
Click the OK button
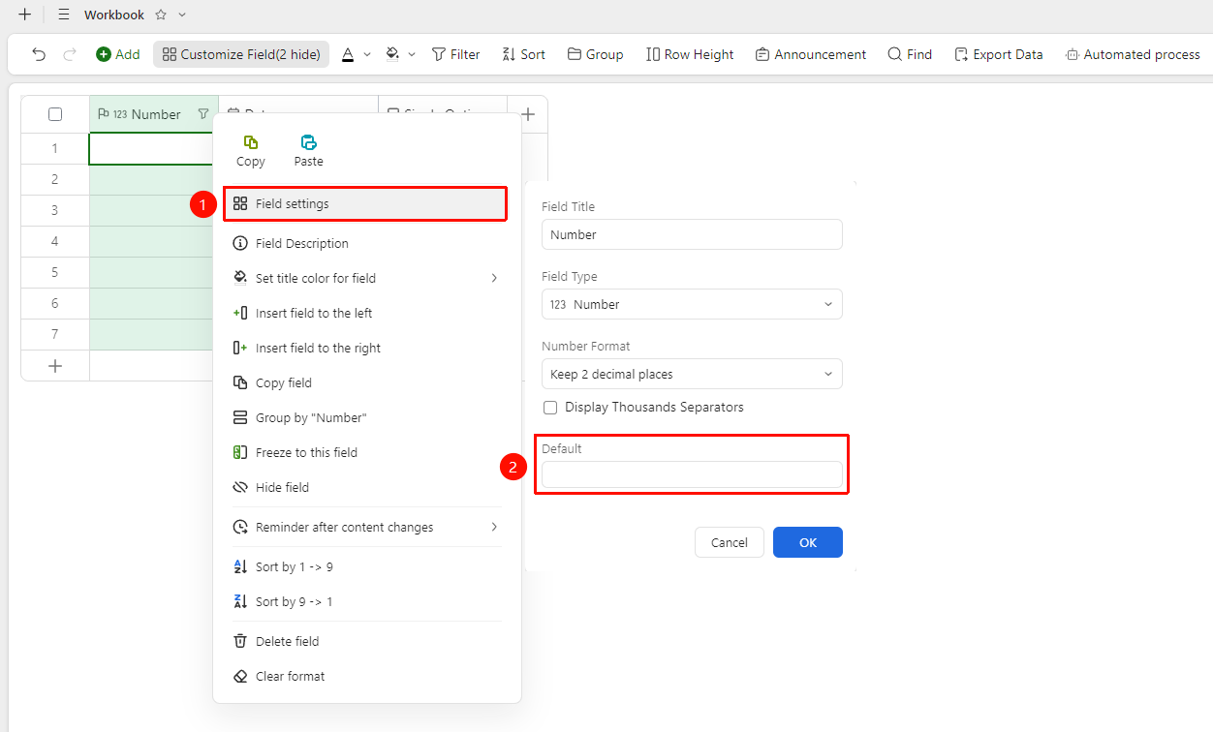pyautogui.click(x=808, y=542)
